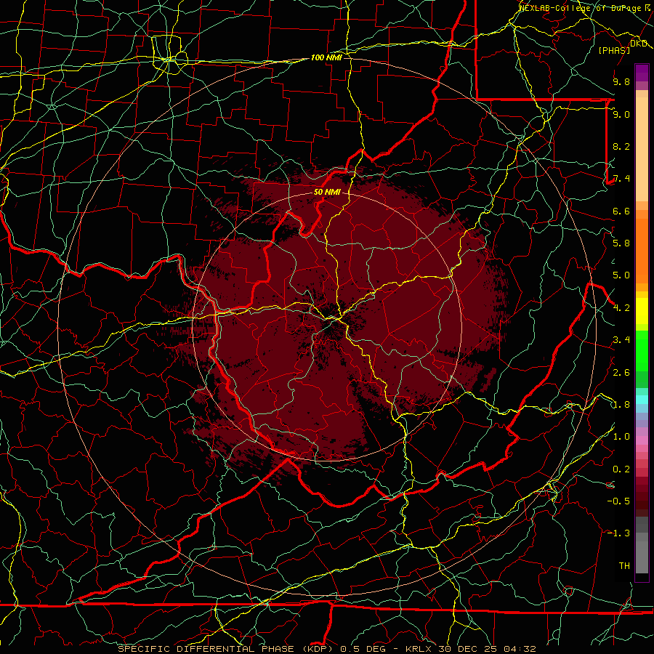The width and height of the screenshot is (654, 654).
Task: Click the 8.2 value on the color scale
Action: coord(621,146)
